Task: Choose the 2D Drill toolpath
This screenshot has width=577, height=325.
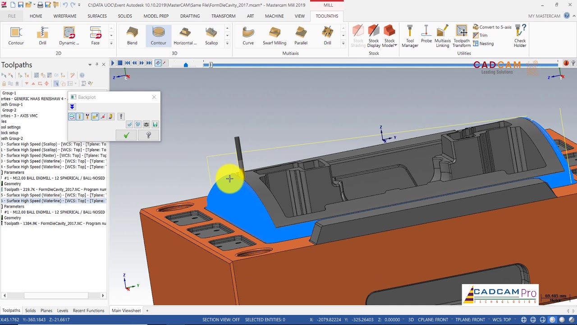Action: 42,36
